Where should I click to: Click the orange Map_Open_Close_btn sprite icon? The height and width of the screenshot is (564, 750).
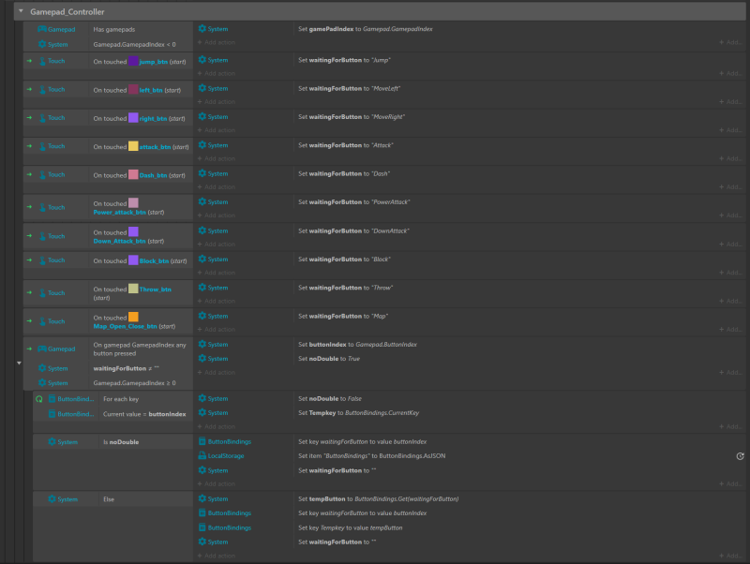pos(133,317)
